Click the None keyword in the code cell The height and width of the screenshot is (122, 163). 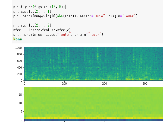click(18, 39)
